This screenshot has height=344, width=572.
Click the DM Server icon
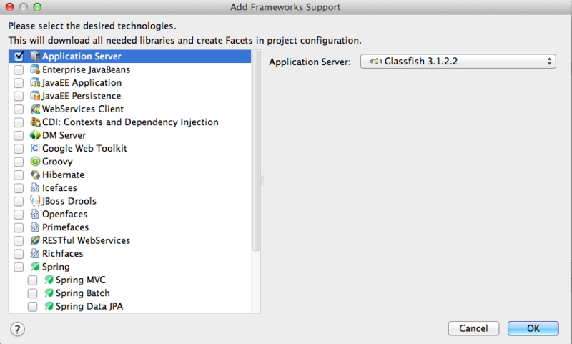35,135
